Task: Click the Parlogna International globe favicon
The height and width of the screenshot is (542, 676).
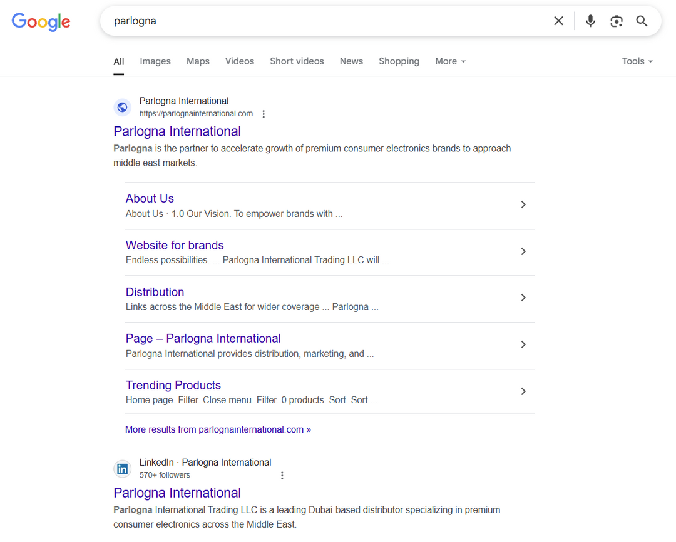Action: pos(123,107)
